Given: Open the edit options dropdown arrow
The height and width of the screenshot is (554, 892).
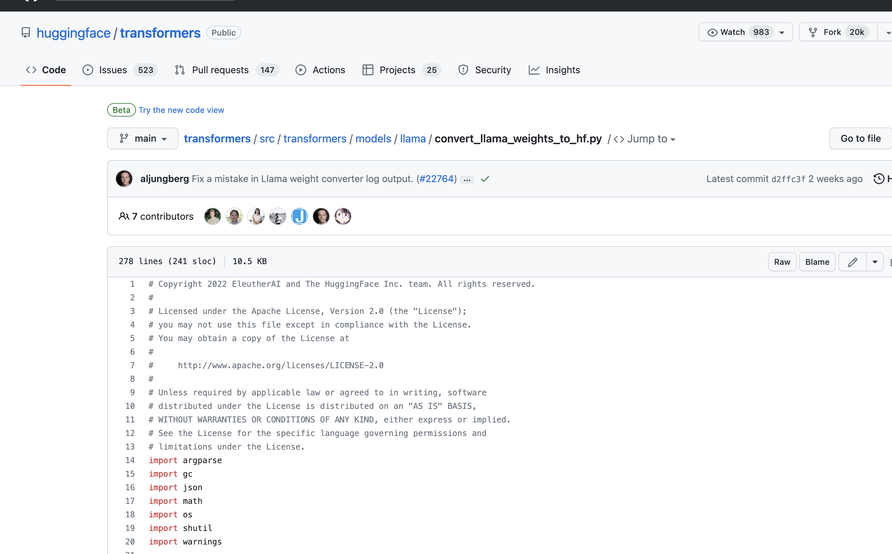Looking at the screenshot, I should tap(875, 262).
